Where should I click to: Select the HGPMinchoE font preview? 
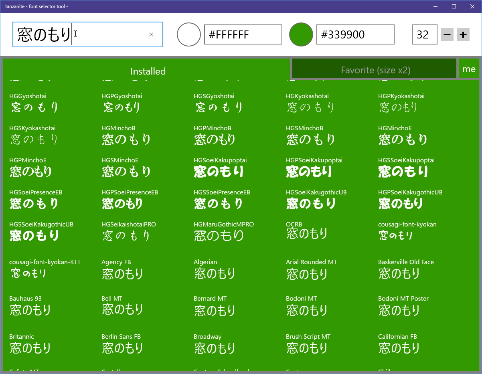(x=31, y=167)
